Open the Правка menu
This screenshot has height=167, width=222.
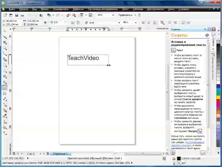(x=24, y=9)
